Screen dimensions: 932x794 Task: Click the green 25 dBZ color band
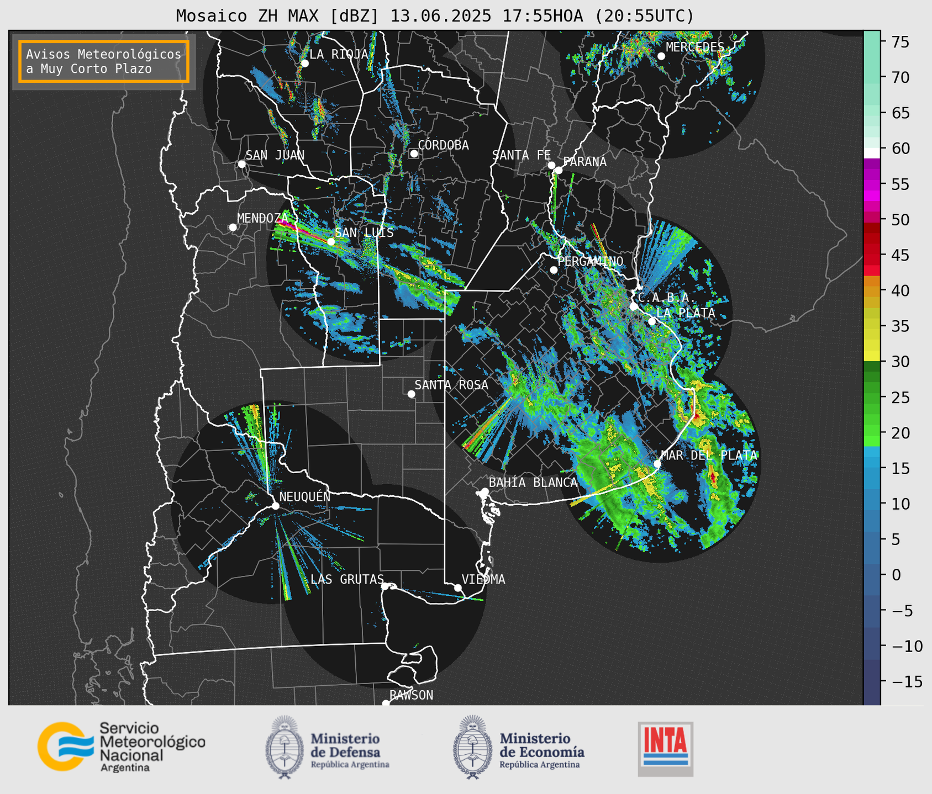click(872, 398)
